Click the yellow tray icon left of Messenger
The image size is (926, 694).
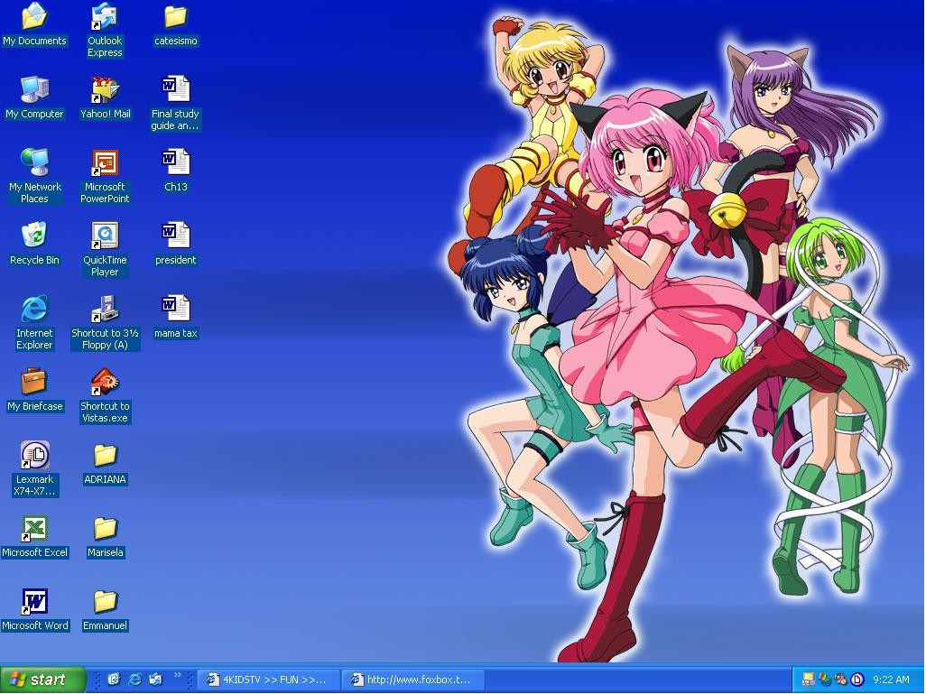(809, 680)
